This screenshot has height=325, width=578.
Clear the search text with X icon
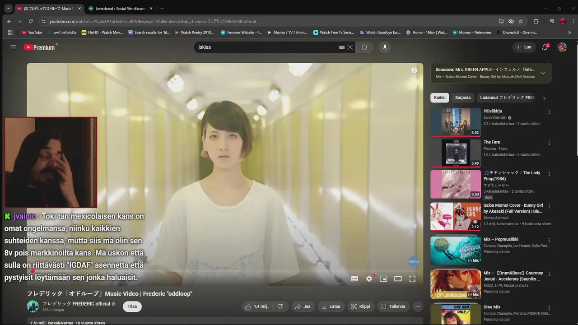click(350, 47)
